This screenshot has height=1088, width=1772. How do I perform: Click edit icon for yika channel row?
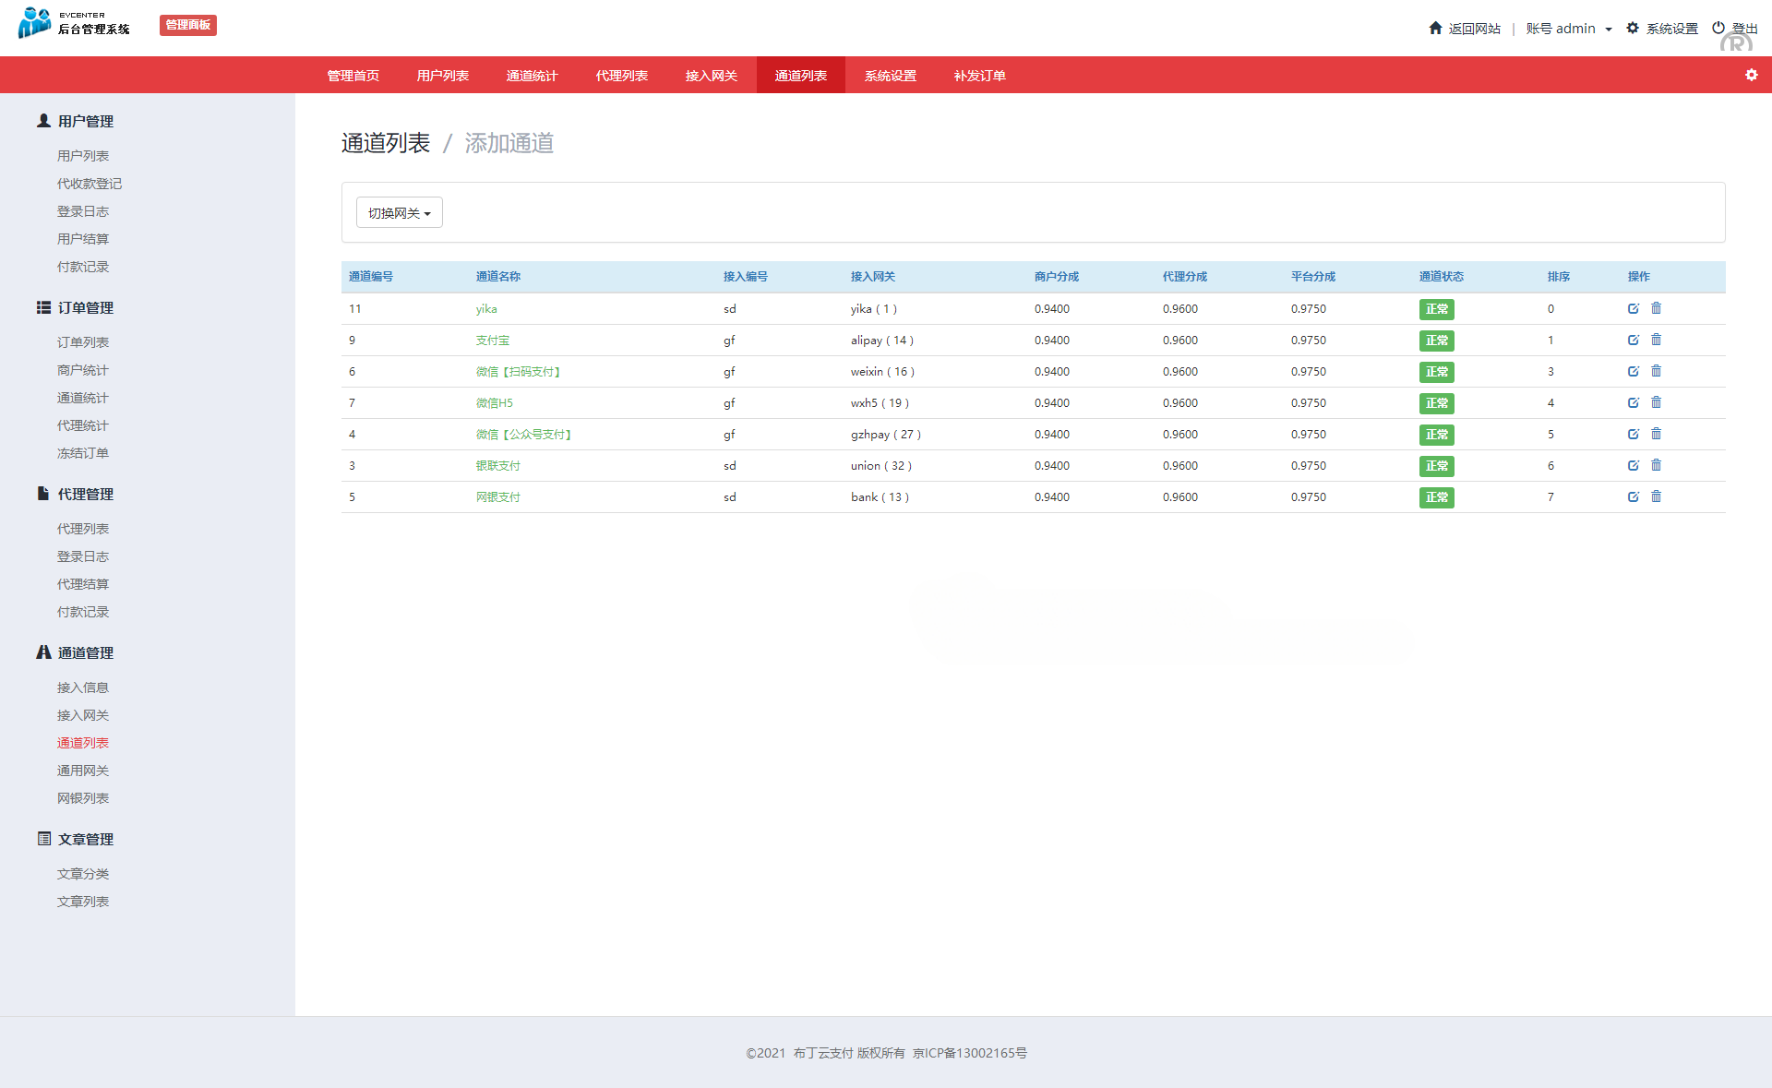tap(1633, 309)
